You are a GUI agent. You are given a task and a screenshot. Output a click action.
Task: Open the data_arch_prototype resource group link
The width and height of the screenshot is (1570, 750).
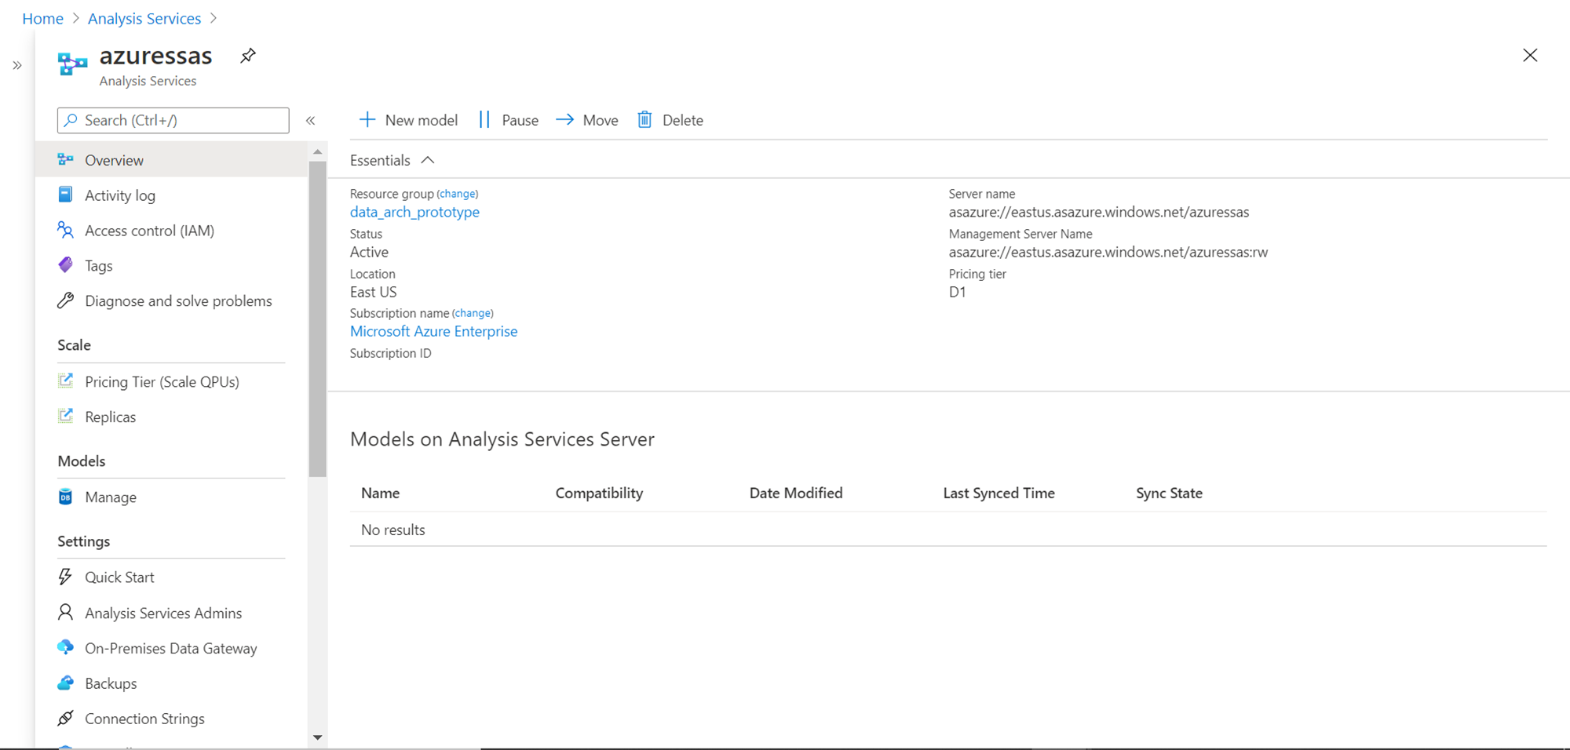414,212
